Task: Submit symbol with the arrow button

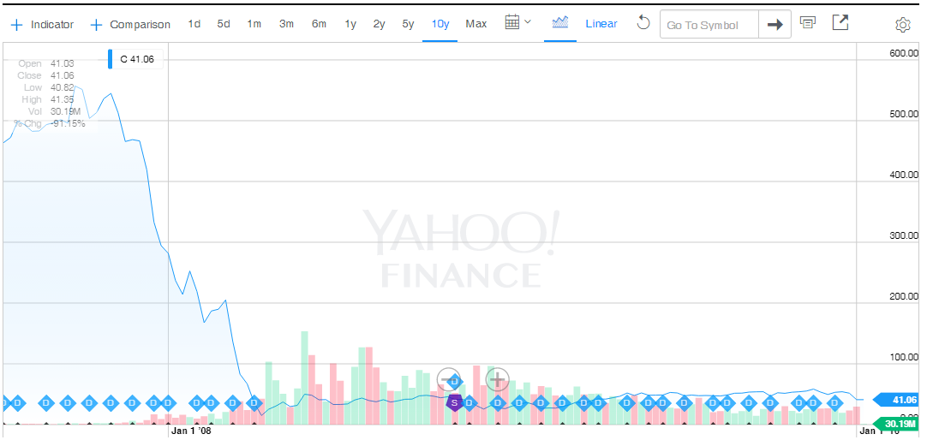Action: pyautogui.click(x=775, y=25)
